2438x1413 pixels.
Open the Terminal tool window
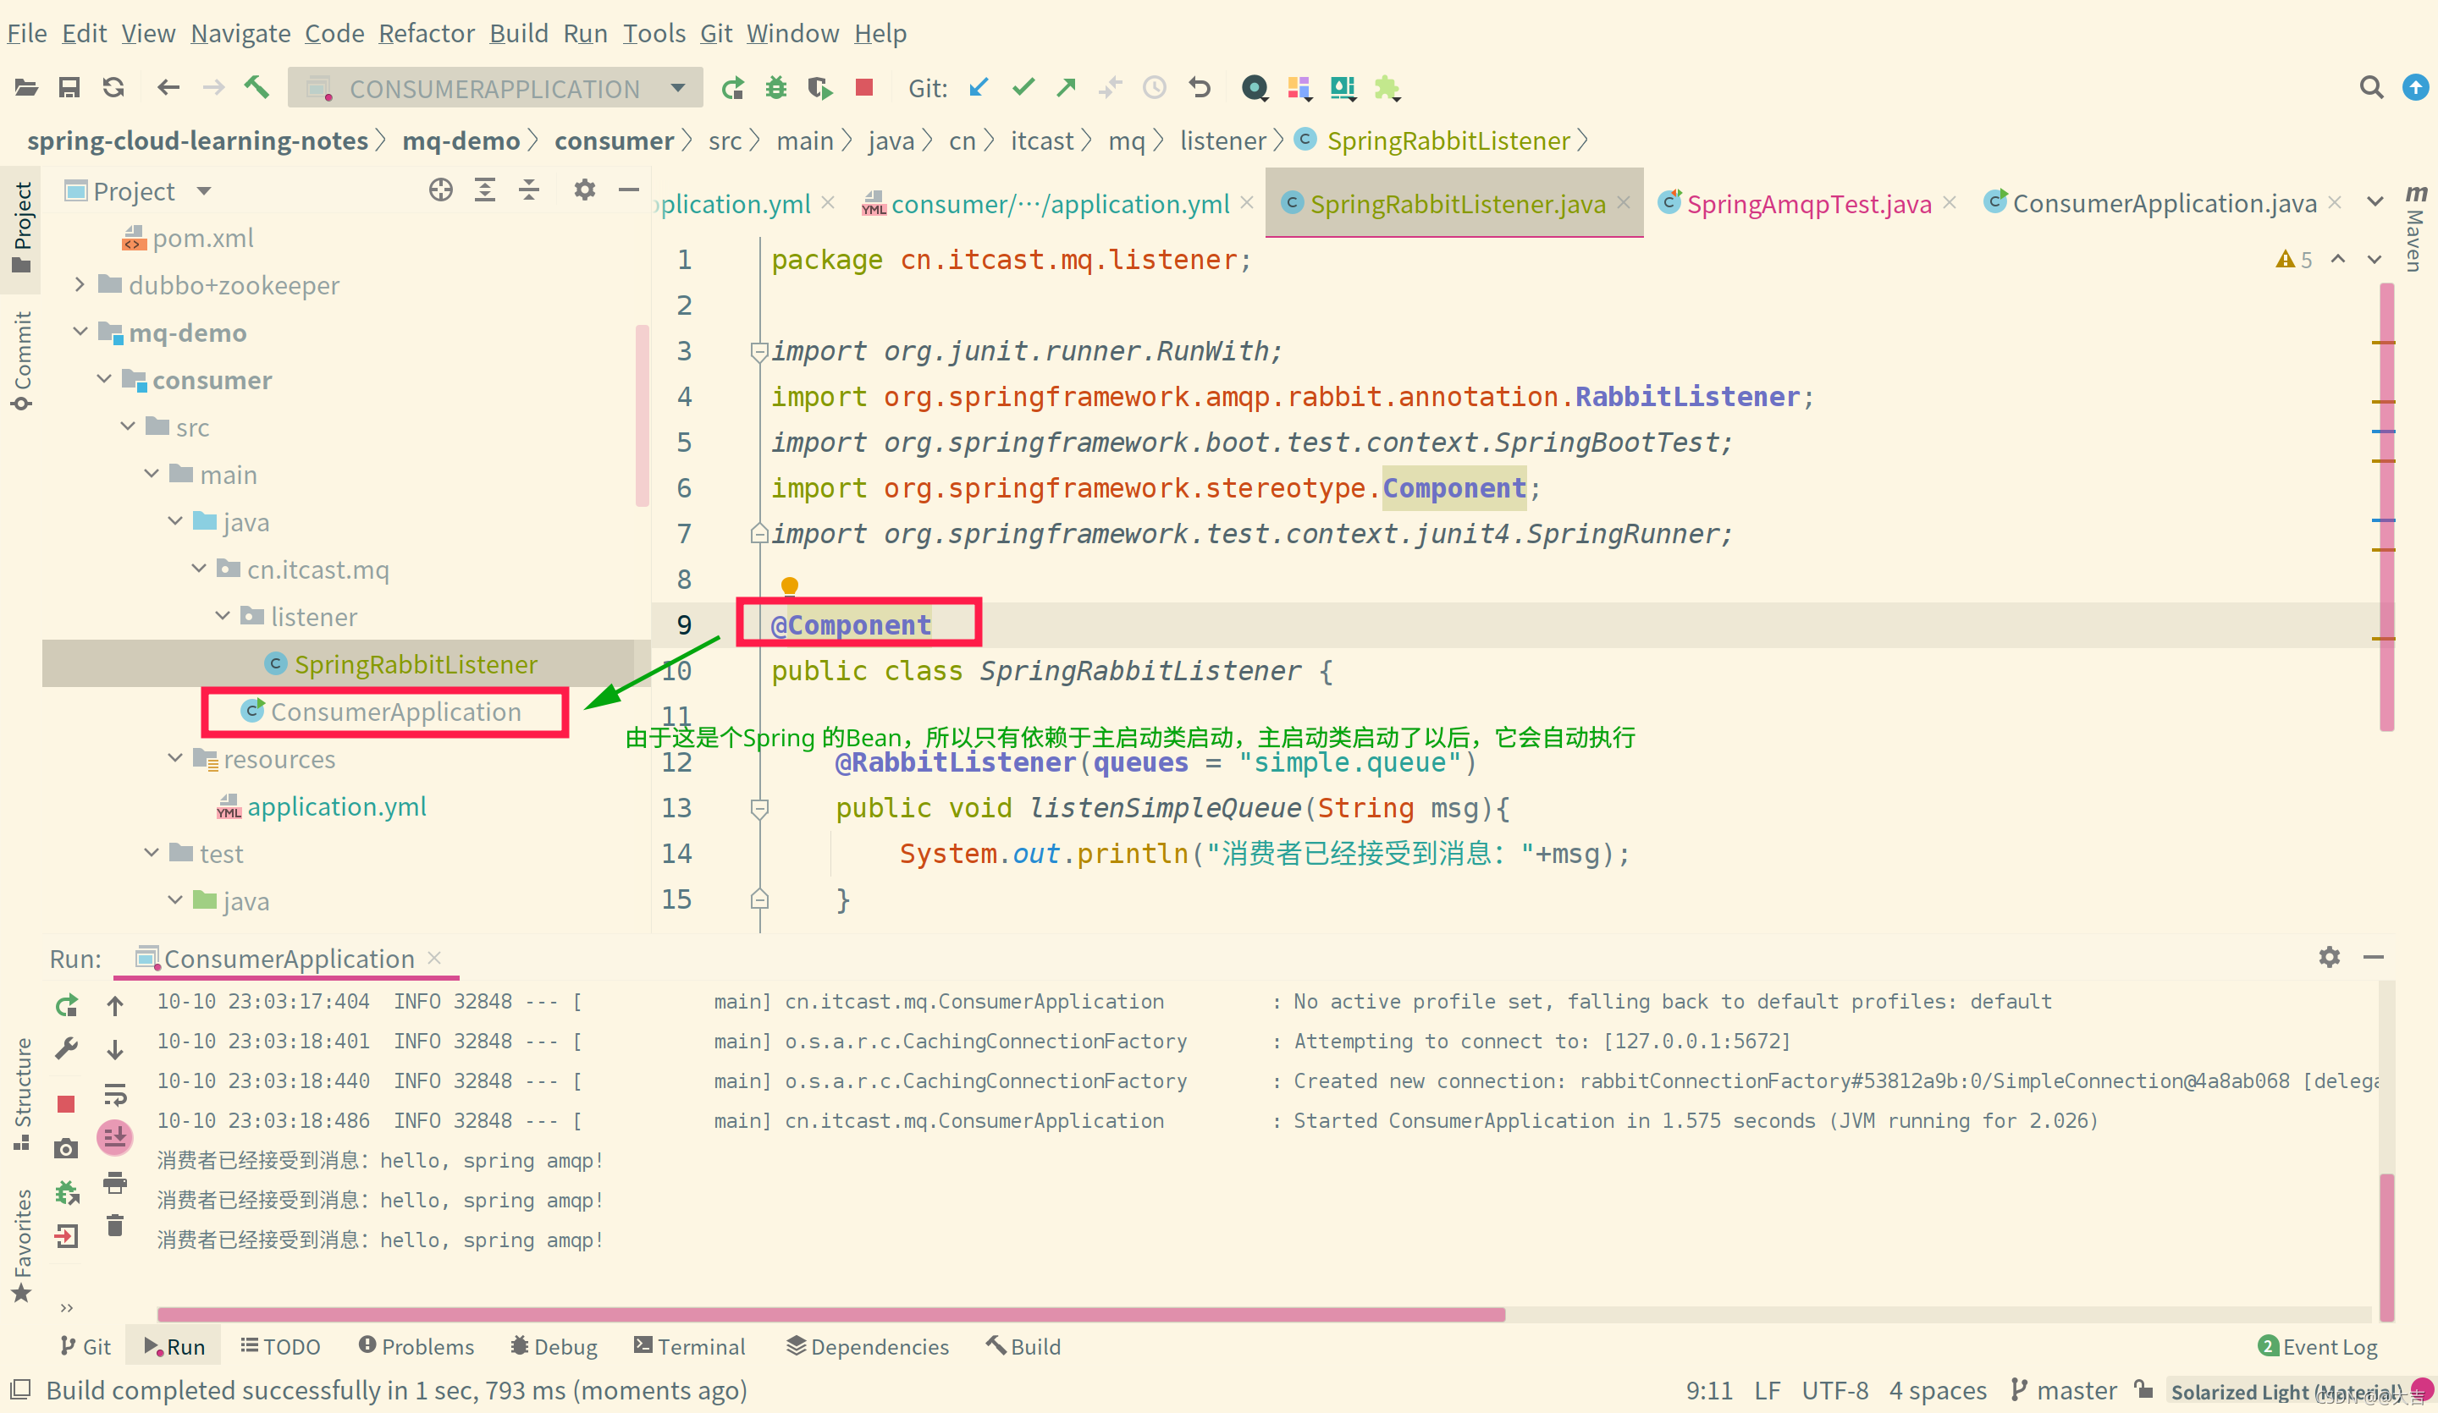690,1346
